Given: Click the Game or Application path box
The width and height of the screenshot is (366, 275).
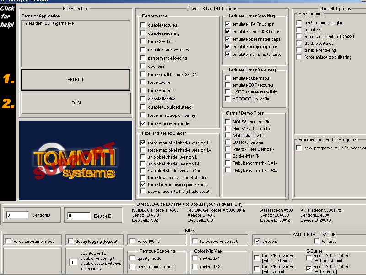Looking at the screenshot, I should pyautogui.click(x=75, y=44).
